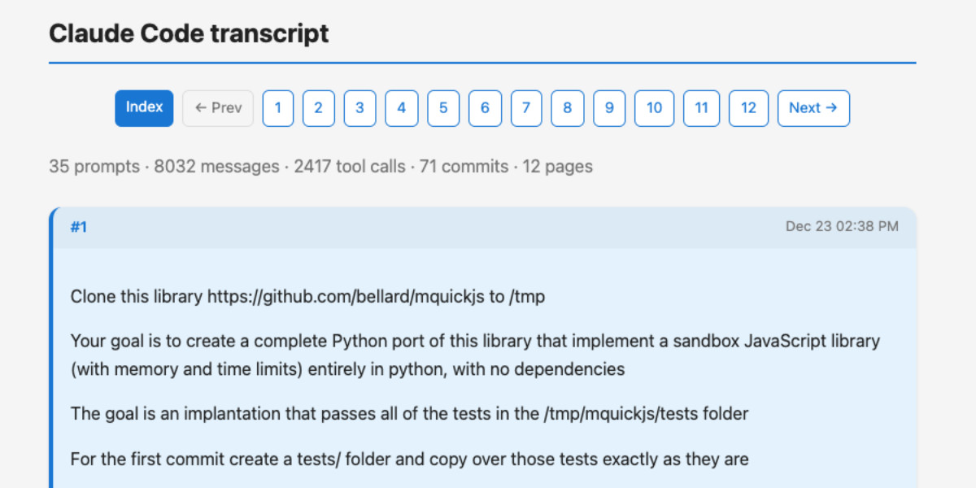Click the #1 prompt label
The image size is (976, 488).
coord(79,227)
